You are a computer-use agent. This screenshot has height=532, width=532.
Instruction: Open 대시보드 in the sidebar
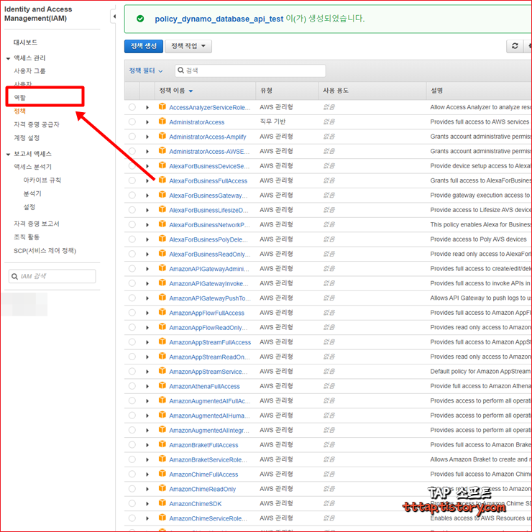(x=25, y=42)
